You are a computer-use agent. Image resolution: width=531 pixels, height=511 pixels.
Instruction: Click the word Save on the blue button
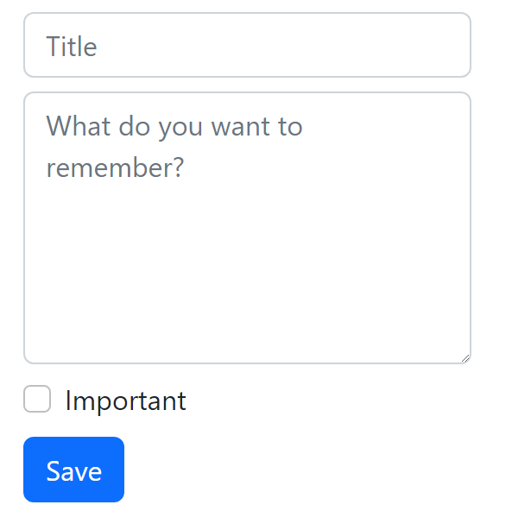click(x=73, y=470)
